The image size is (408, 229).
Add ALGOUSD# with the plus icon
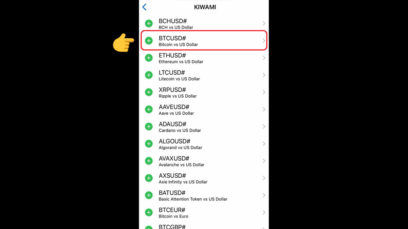(x=149, y=144)
